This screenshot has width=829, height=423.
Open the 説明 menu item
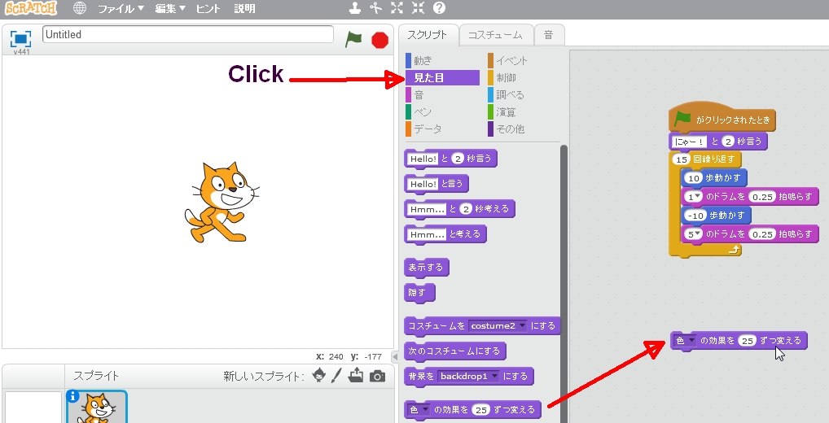click(245, 8)
